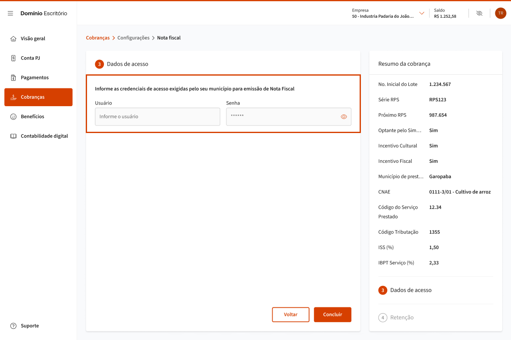The image size is (511, 340).
Task: Toggle password visibility in Senha field
Action: click(344, 117)
